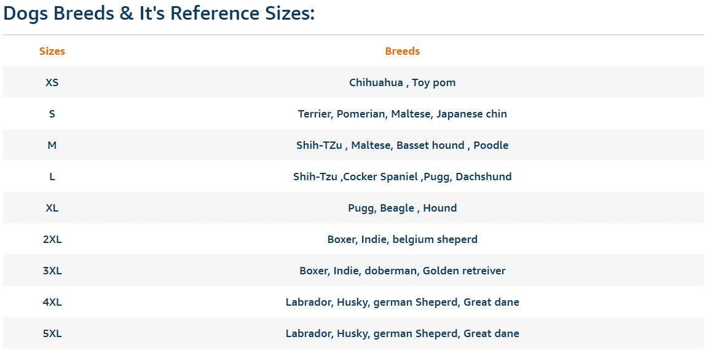Select the 2XL size cell
705x350 pixels.
[52, 239]
